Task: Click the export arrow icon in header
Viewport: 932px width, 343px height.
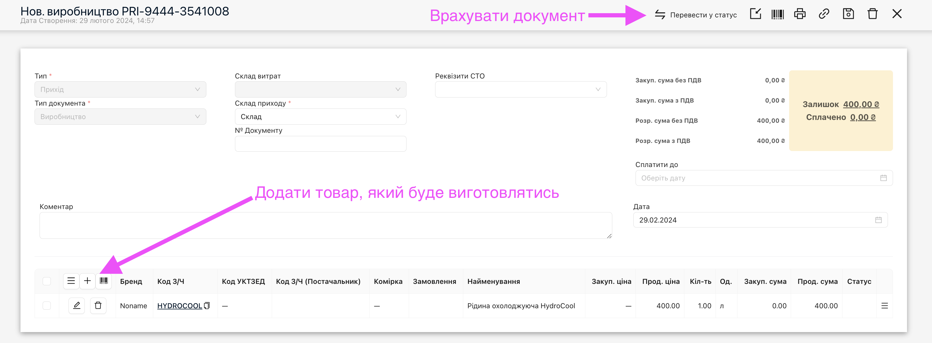Action: [755, 15]
